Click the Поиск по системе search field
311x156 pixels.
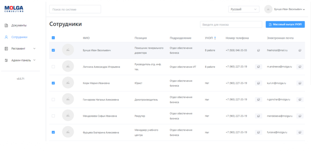pos(75,9)
